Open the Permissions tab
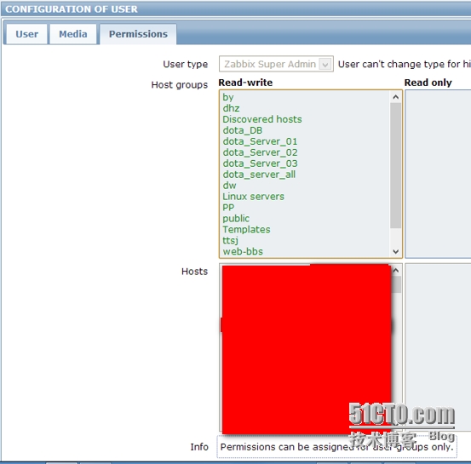 pos(138,34)
